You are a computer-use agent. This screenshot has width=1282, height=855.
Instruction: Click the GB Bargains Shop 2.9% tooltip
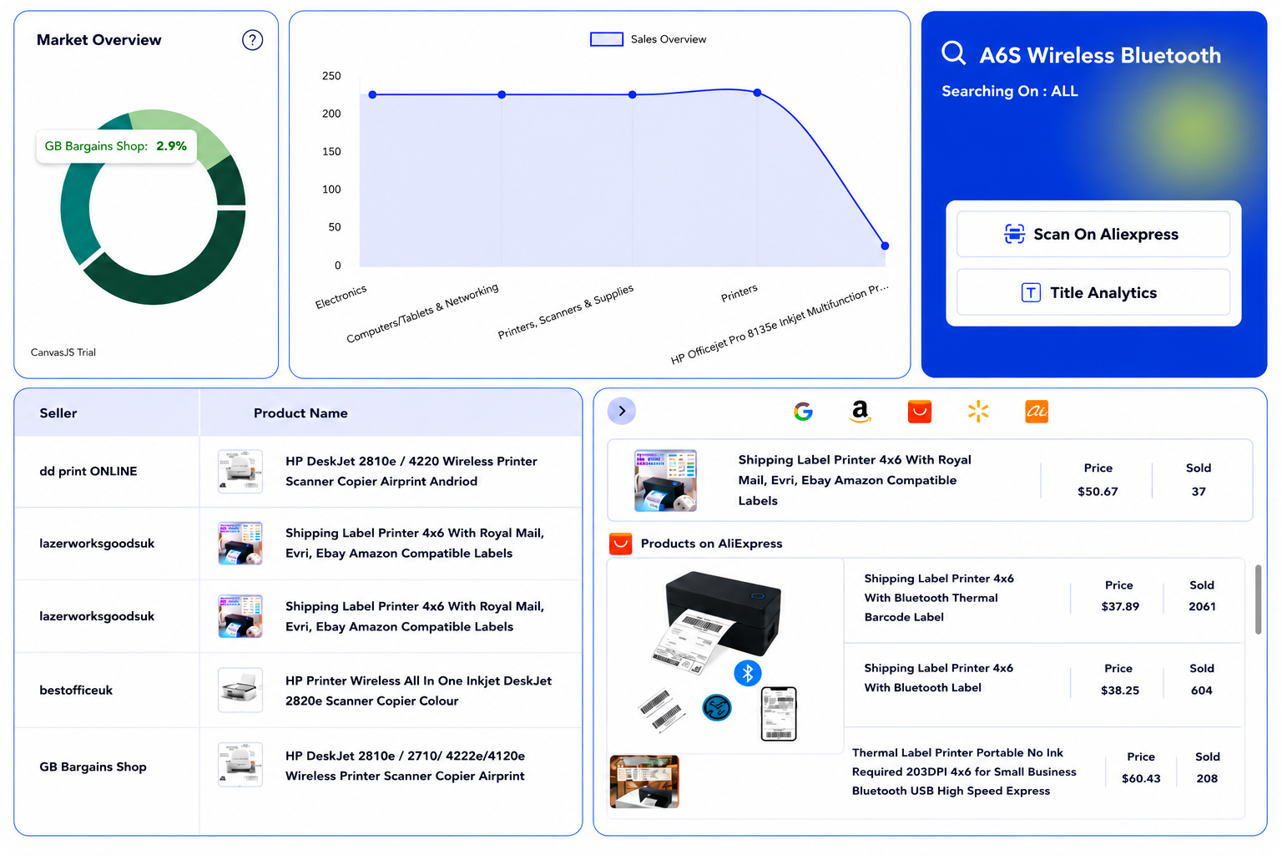[x=116, y=146]
